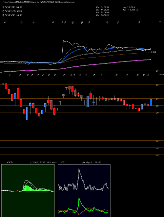Select the 'DOW MT: 19.9' legend text
Screen dimensions: 164x217
[13, 12]
